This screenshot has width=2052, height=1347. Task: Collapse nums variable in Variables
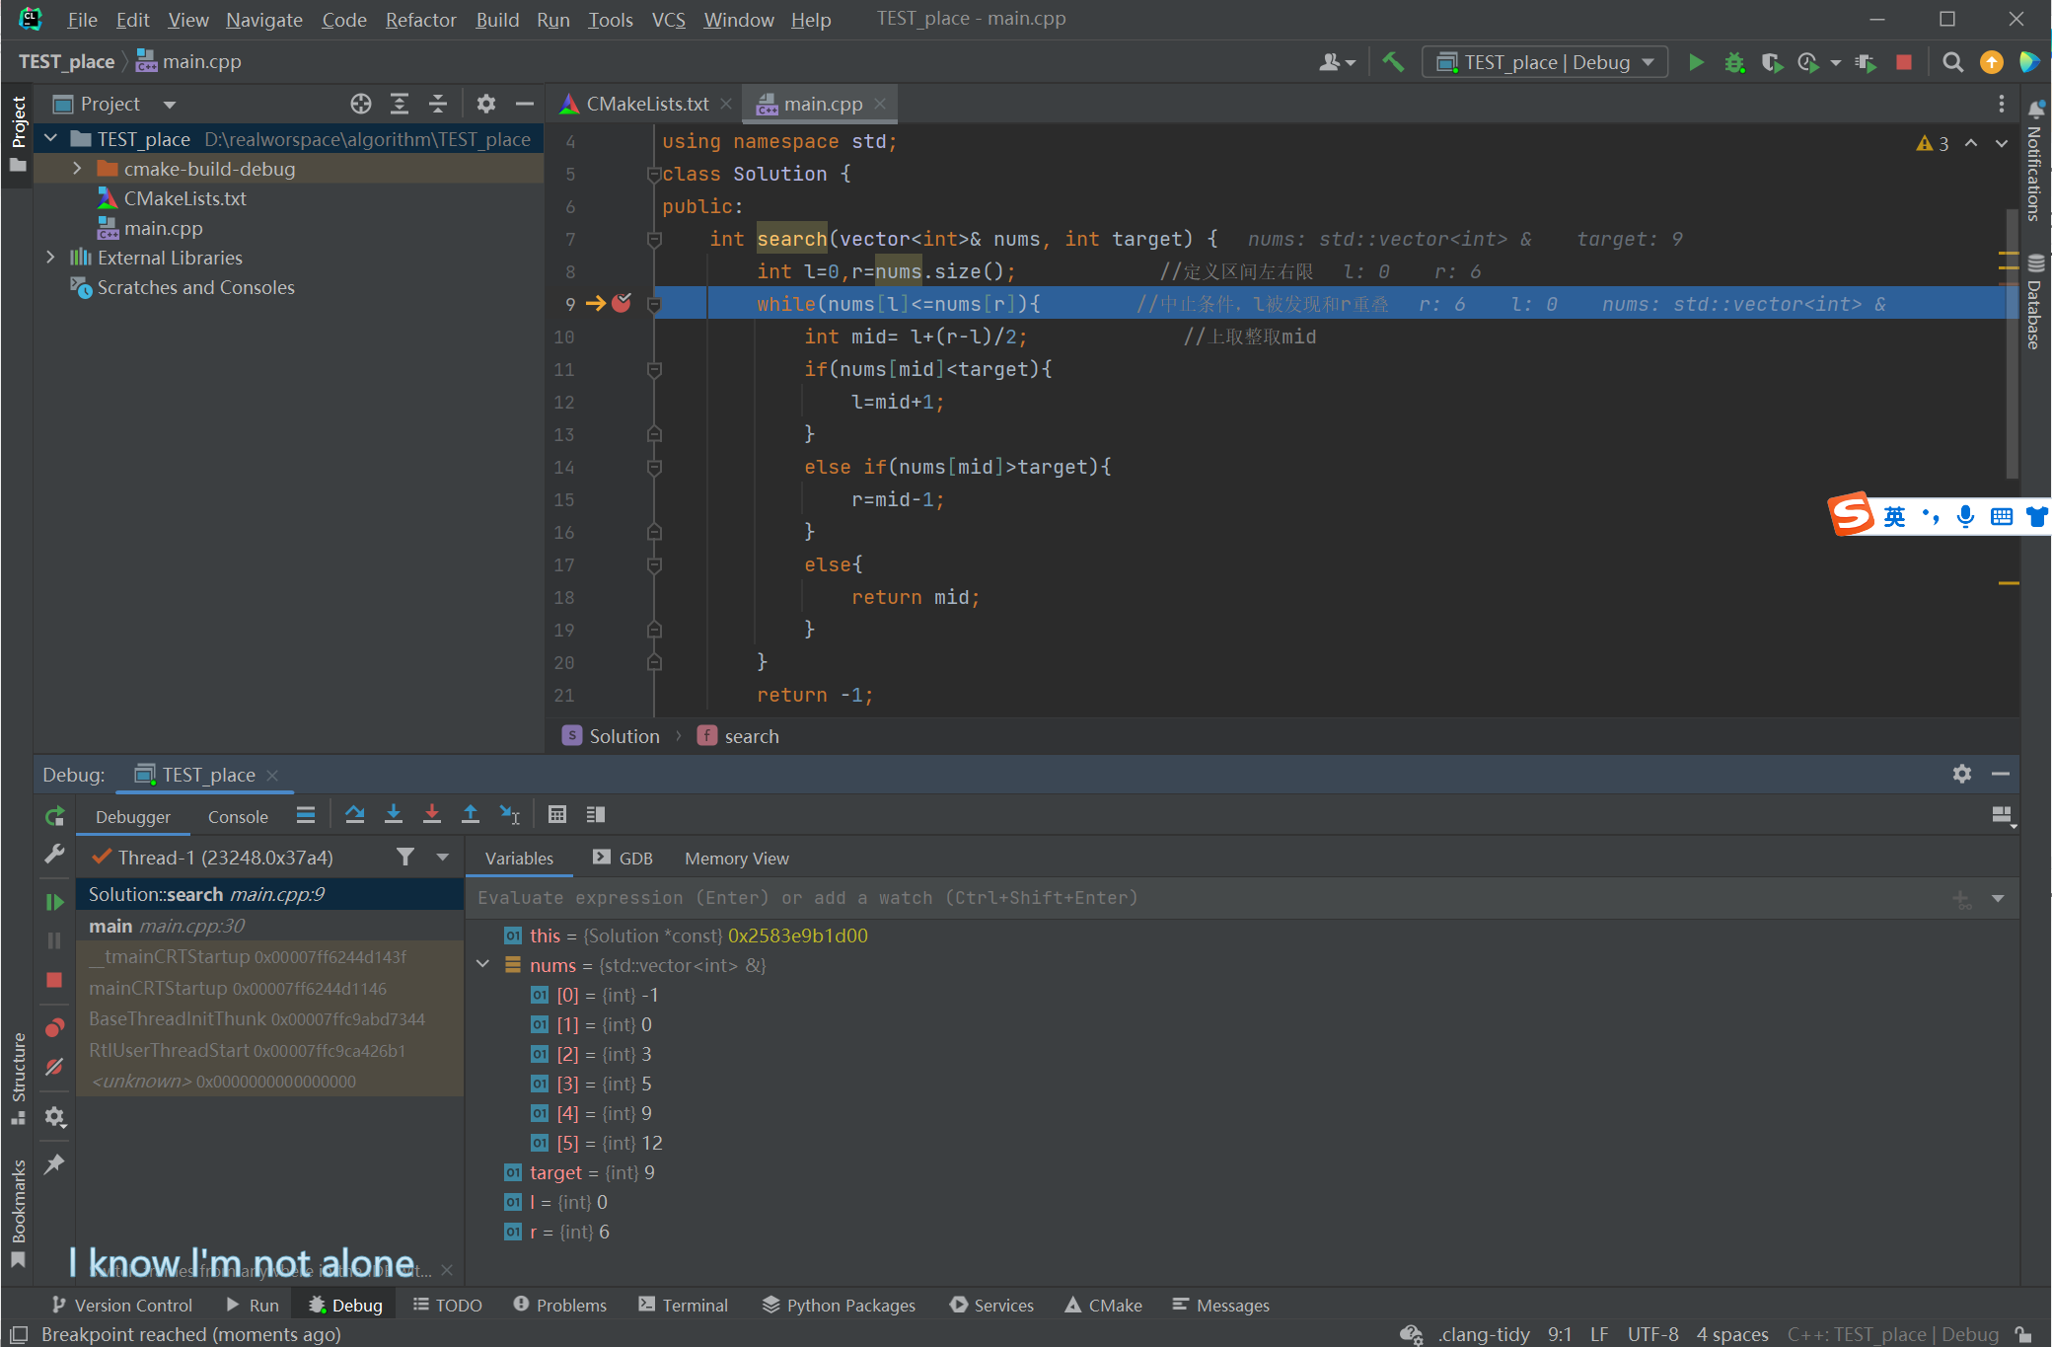pos(482,964)
